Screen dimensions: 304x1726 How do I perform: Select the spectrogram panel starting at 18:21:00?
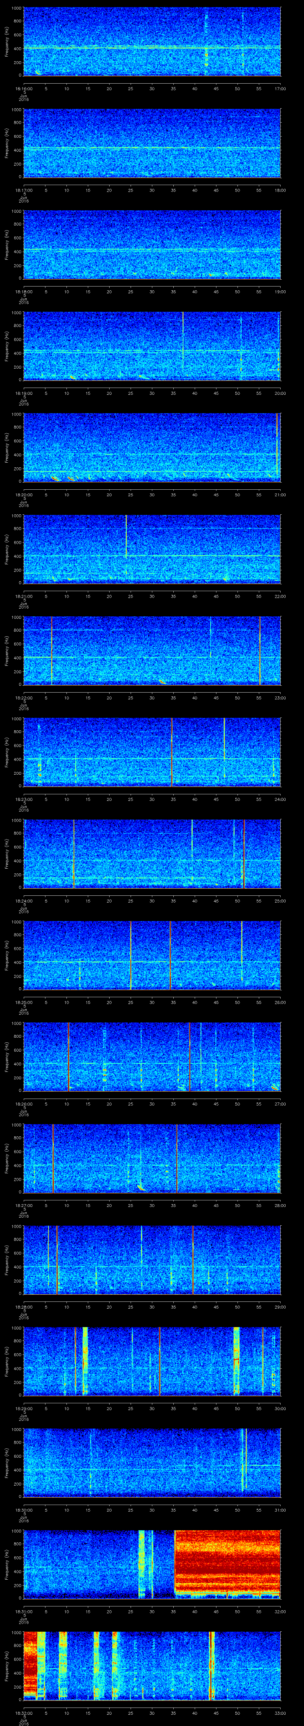point(152,549)
